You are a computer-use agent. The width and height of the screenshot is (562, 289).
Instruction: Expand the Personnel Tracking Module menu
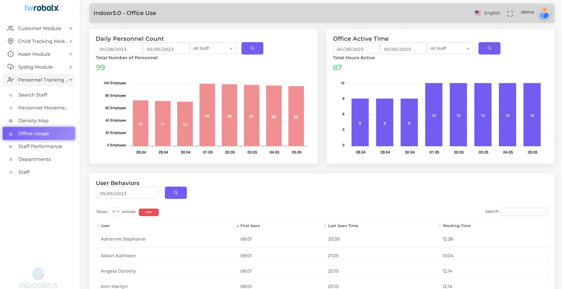coord(39,80)
